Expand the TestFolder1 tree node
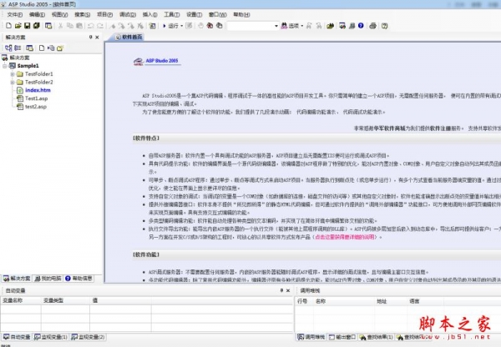The image size is (501, 347). click(x=13, y=74)
